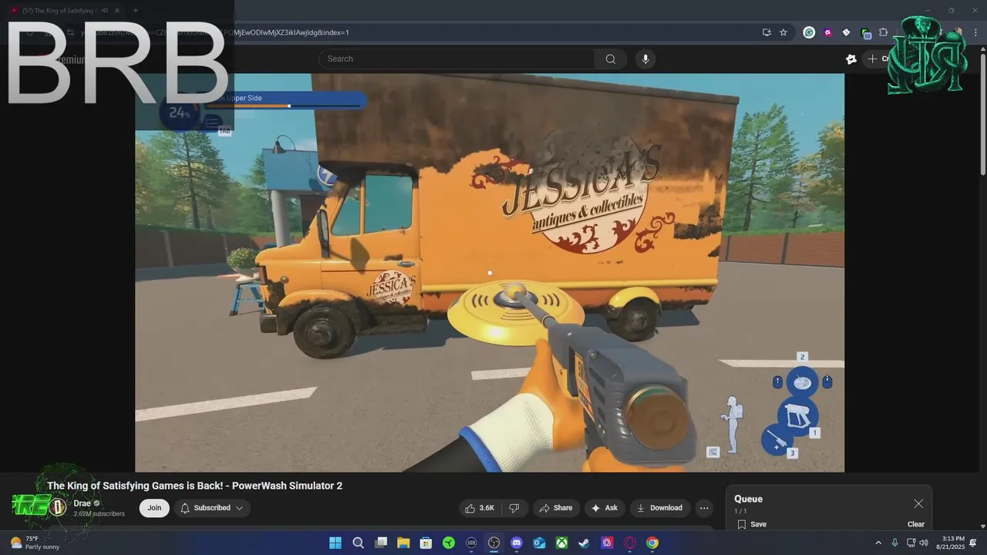Viewport: 987px width, 555px height.
Task: Bookmark this page with the star icon
Action: pos(783,32)
